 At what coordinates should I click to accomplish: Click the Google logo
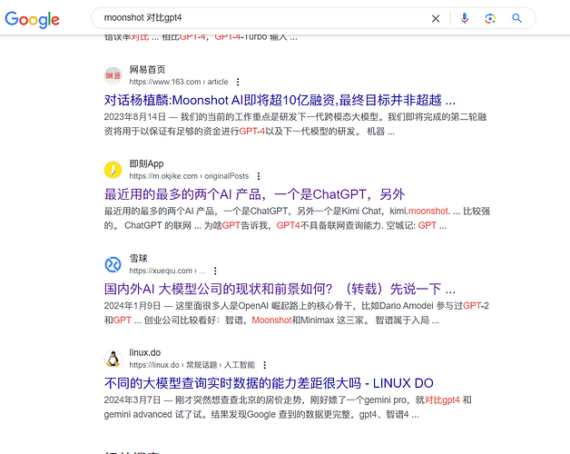[x=32, y=19]
